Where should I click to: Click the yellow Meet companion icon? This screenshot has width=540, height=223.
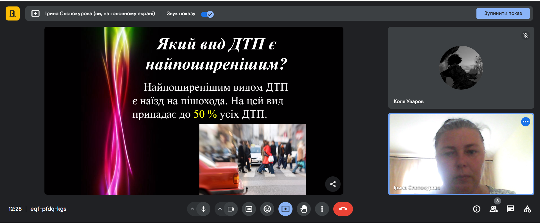pyautogui.click(x=13, y=13)
